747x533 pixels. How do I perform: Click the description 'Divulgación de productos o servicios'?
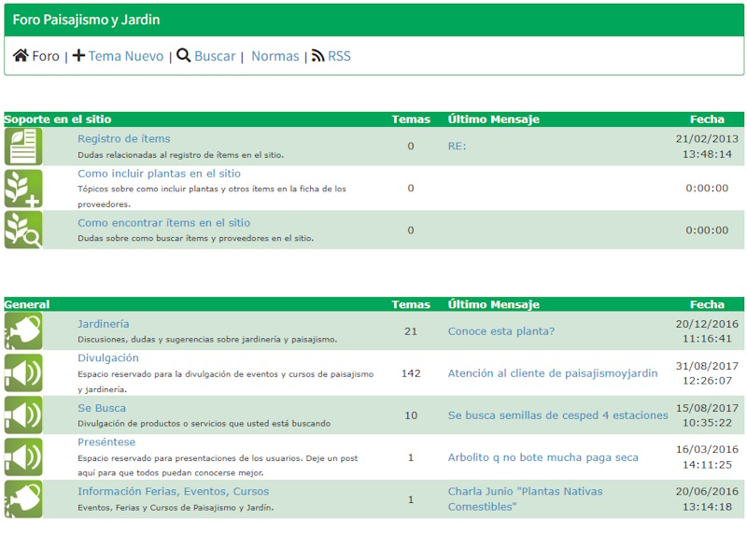[x=204, y=424]
